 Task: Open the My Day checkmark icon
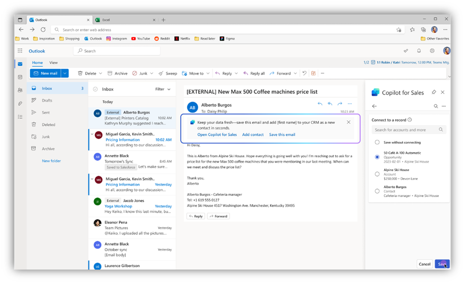point(406,51)
